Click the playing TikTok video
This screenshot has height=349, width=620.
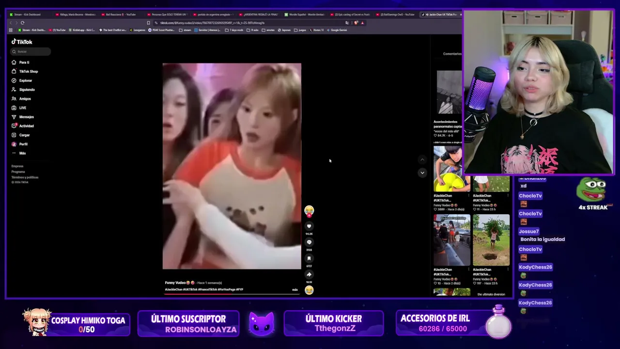pos(232,166)
